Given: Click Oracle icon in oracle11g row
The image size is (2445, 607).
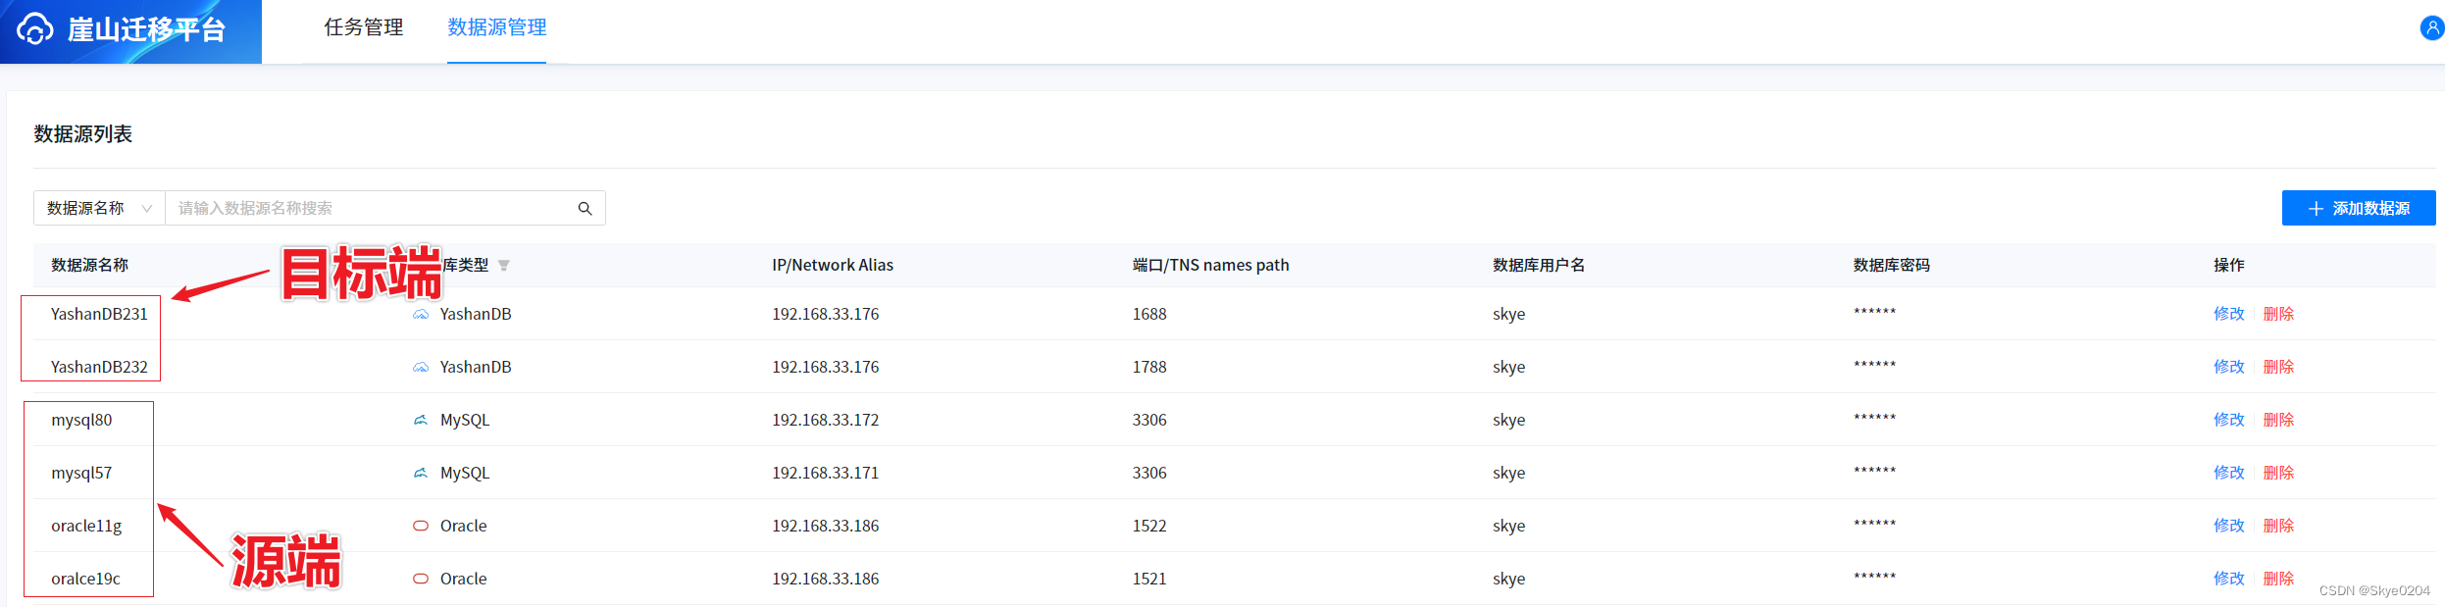Looking at the screenshot, I should pos(421,527).
